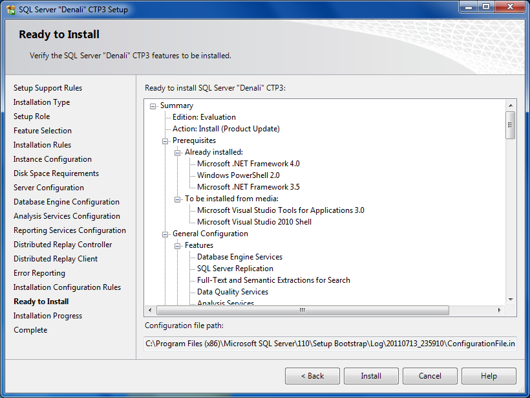530x398 pixels.
Task: Select SQL Server Replication feature row
Action: click(235, 269)
